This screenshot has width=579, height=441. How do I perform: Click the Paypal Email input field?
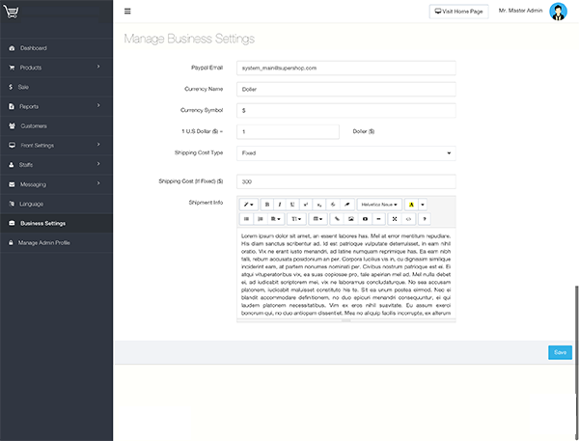coord(346,68)
